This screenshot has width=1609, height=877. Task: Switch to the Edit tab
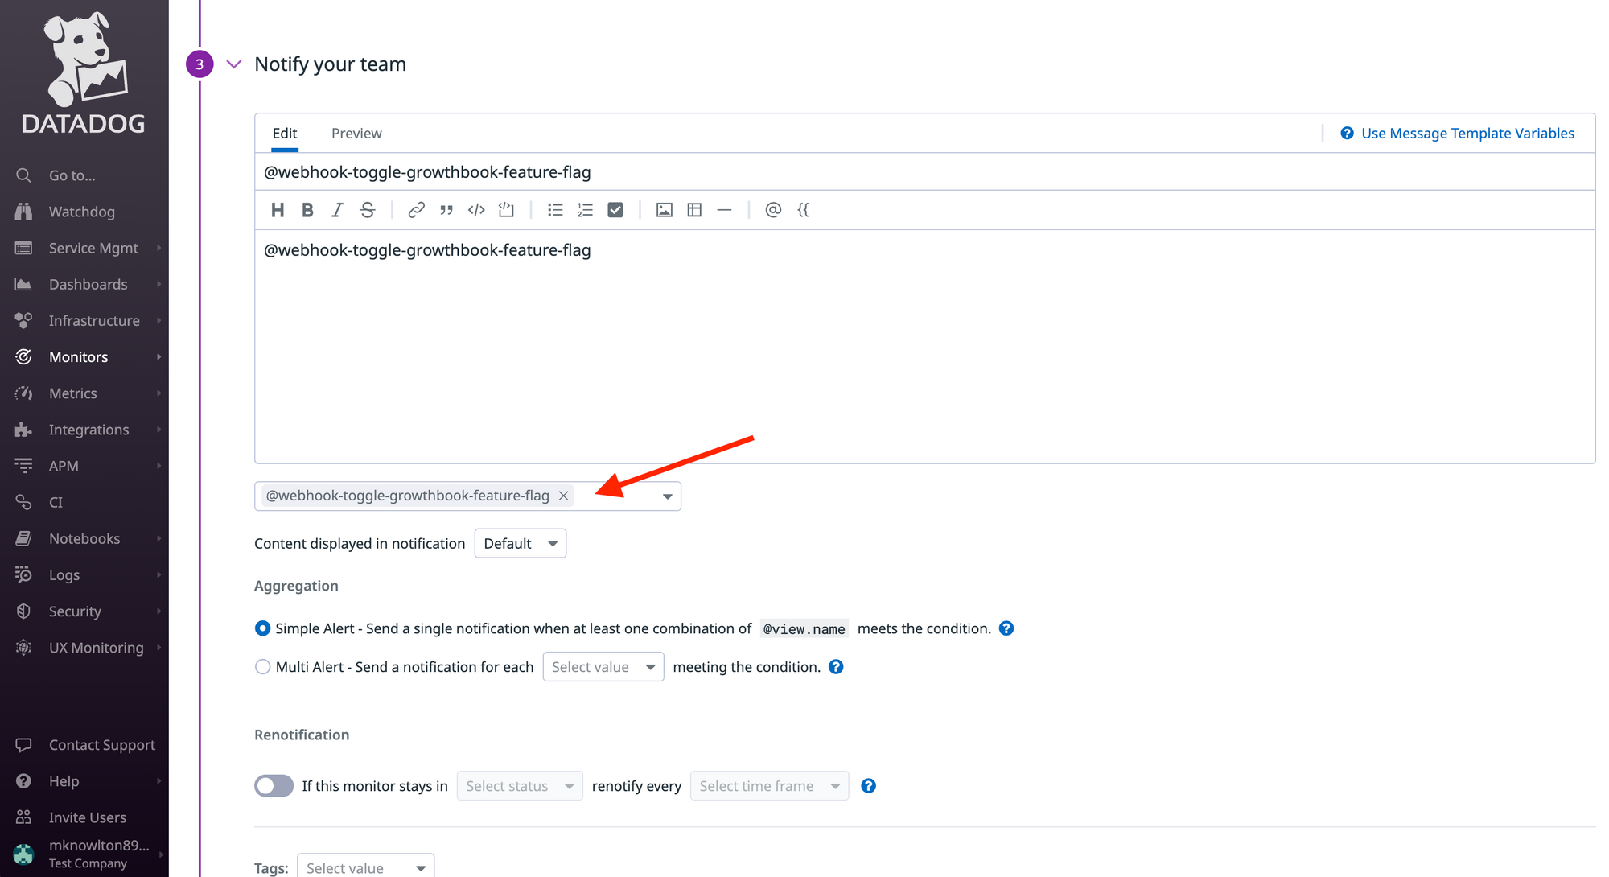[285, 134]
